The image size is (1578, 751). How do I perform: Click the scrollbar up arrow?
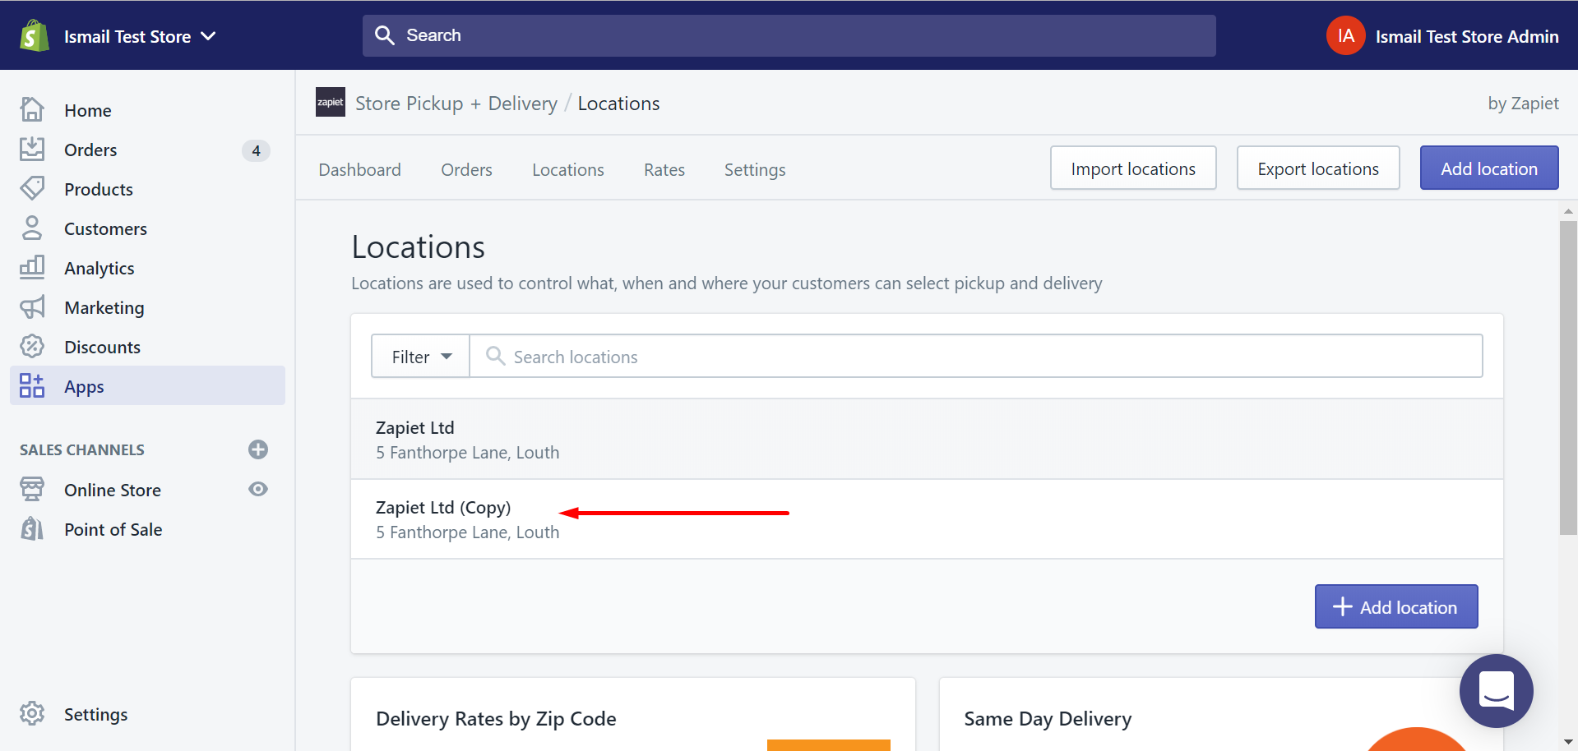coord(1568,211)
